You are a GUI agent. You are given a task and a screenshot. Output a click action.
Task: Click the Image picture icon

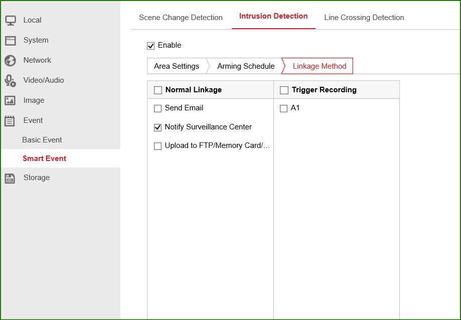click(x=10, y=101)
